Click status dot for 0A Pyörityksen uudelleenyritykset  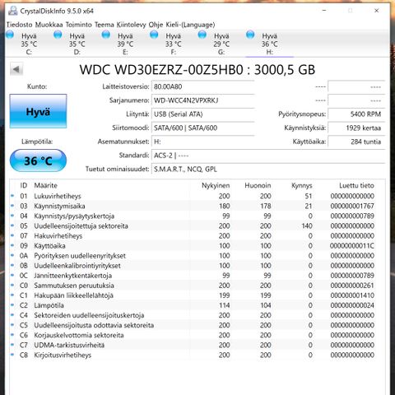[12, 255]
